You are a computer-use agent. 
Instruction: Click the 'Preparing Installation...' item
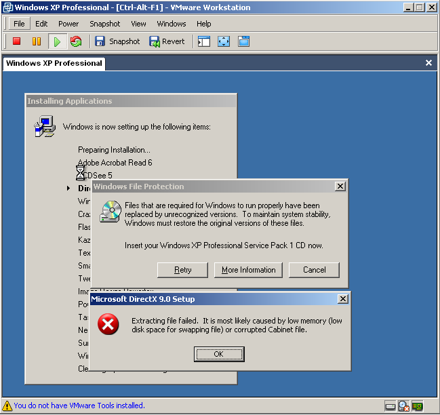click(114, 150)
